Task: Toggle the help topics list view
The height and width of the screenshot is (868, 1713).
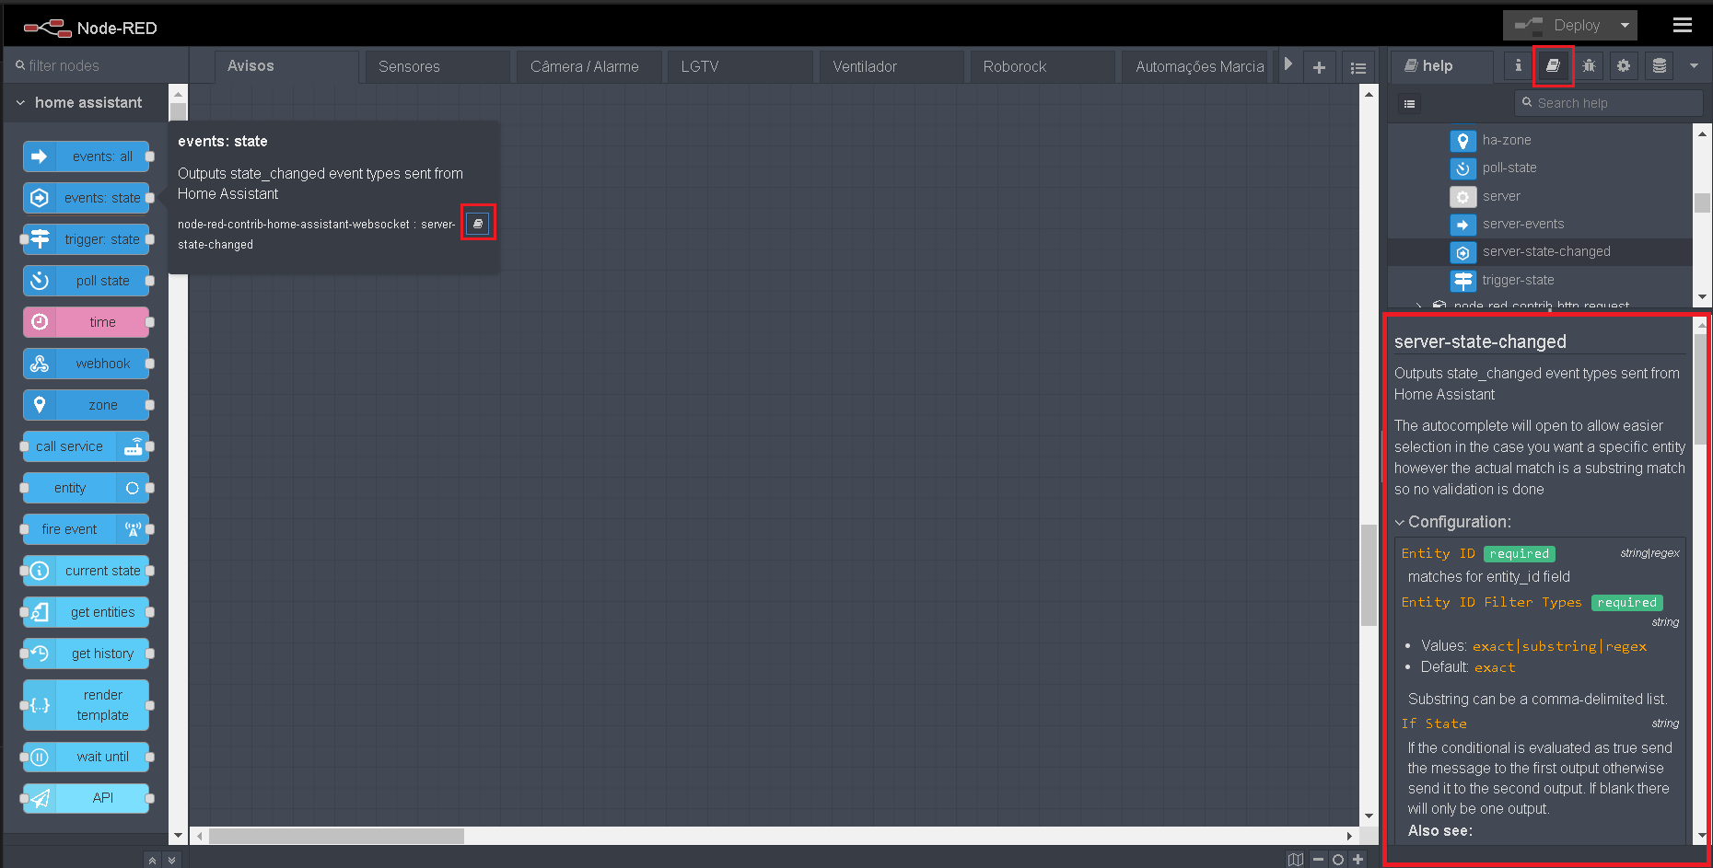Action: 1409,104
